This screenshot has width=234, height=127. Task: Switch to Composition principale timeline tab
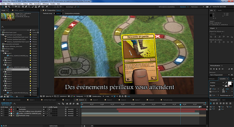coord(13,100)
